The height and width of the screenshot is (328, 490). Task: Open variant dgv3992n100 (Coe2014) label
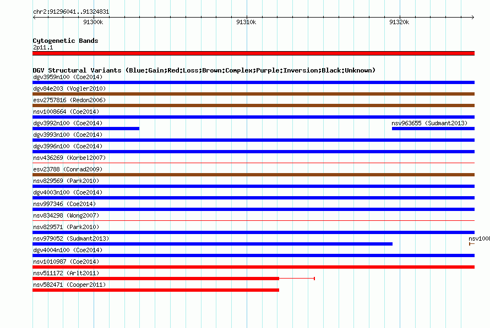click(x=68, y=123)
